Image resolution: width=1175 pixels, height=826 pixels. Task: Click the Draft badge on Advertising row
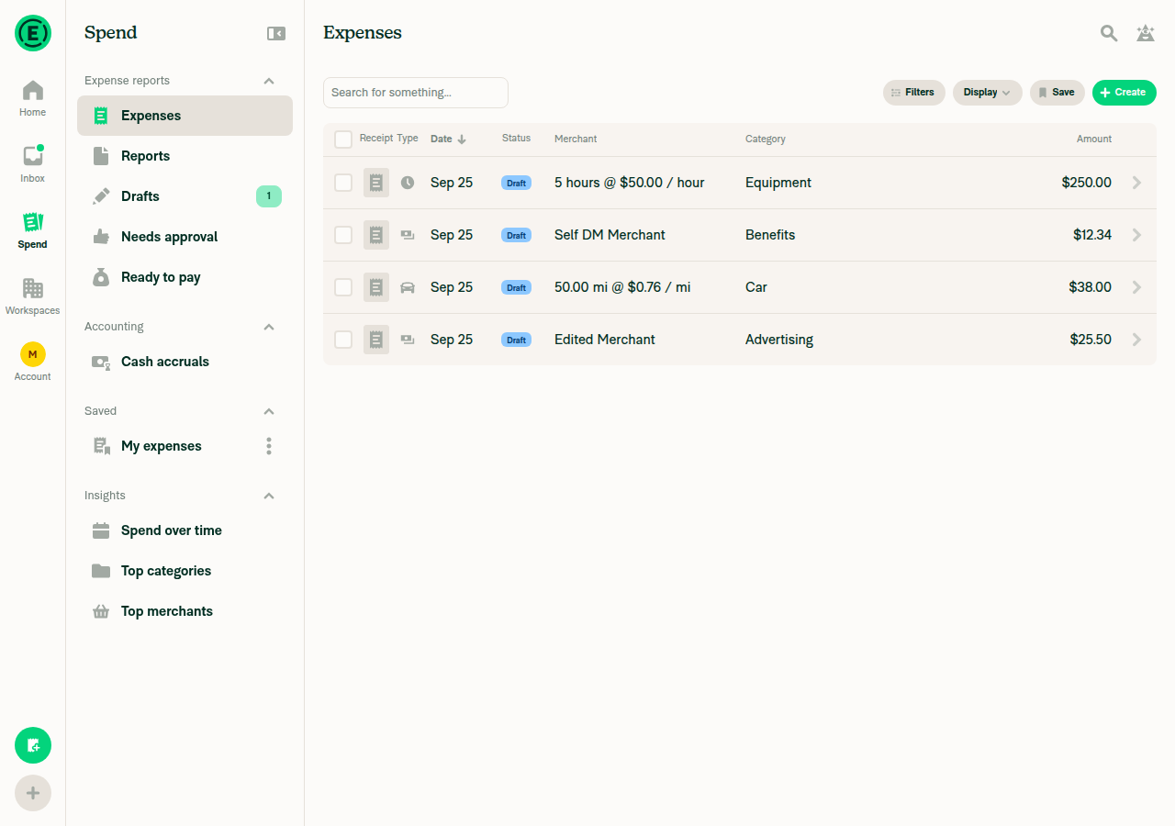pos(516,340)
